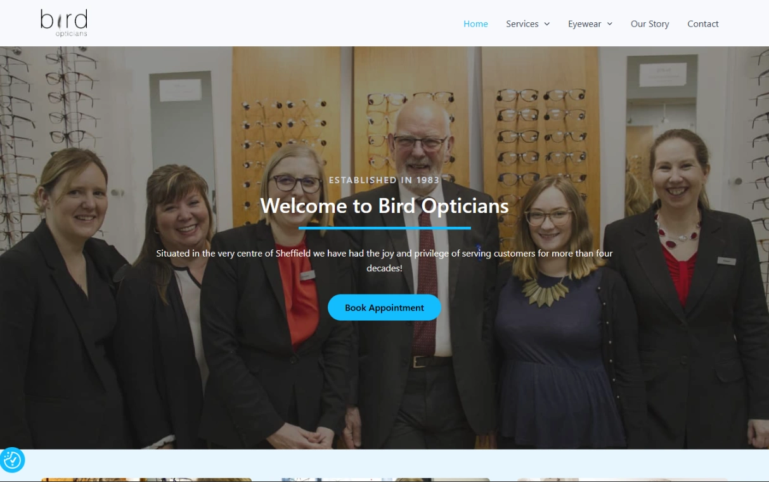Expand the Eyewear dropdown chevron
Screen dimensions: 769x482
point(609,24)
